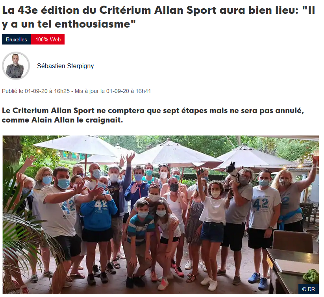Click the Bruxelles category tag
This screenshot has height=297, width=324.
click(17, 39)
